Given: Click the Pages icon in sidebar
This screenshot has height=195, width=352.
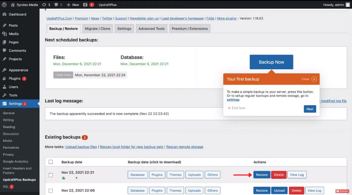Looking at the screenshot, I should (x=5, y=42).
